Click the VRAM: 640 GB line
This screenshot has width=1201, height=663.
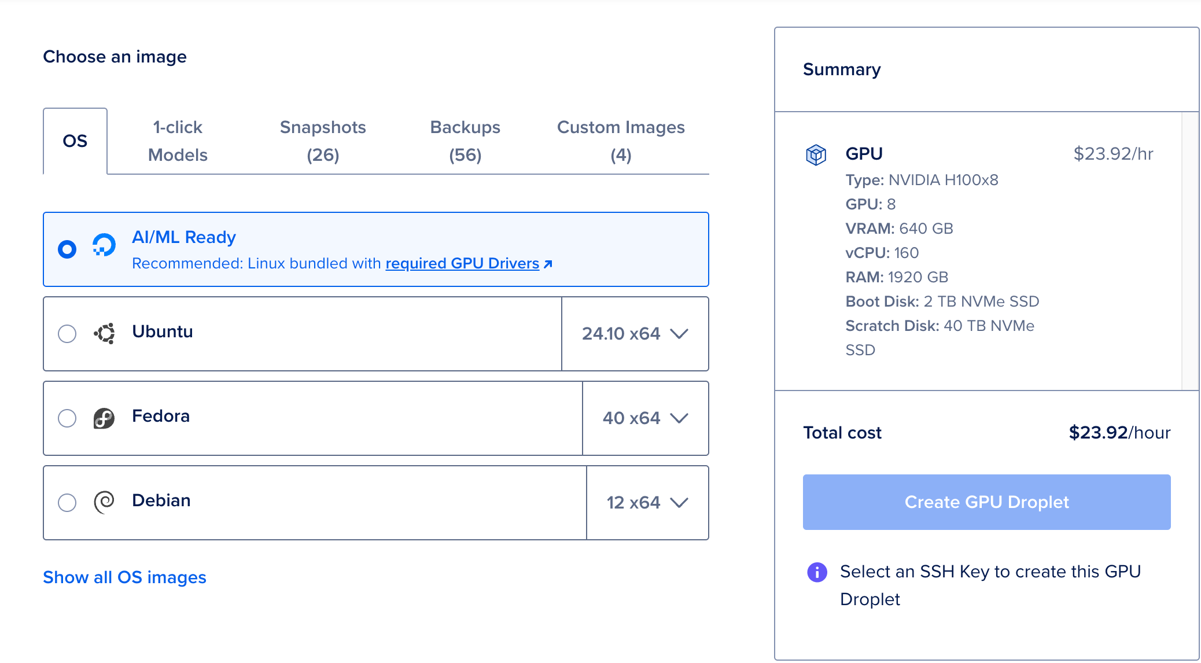(900, 229)
